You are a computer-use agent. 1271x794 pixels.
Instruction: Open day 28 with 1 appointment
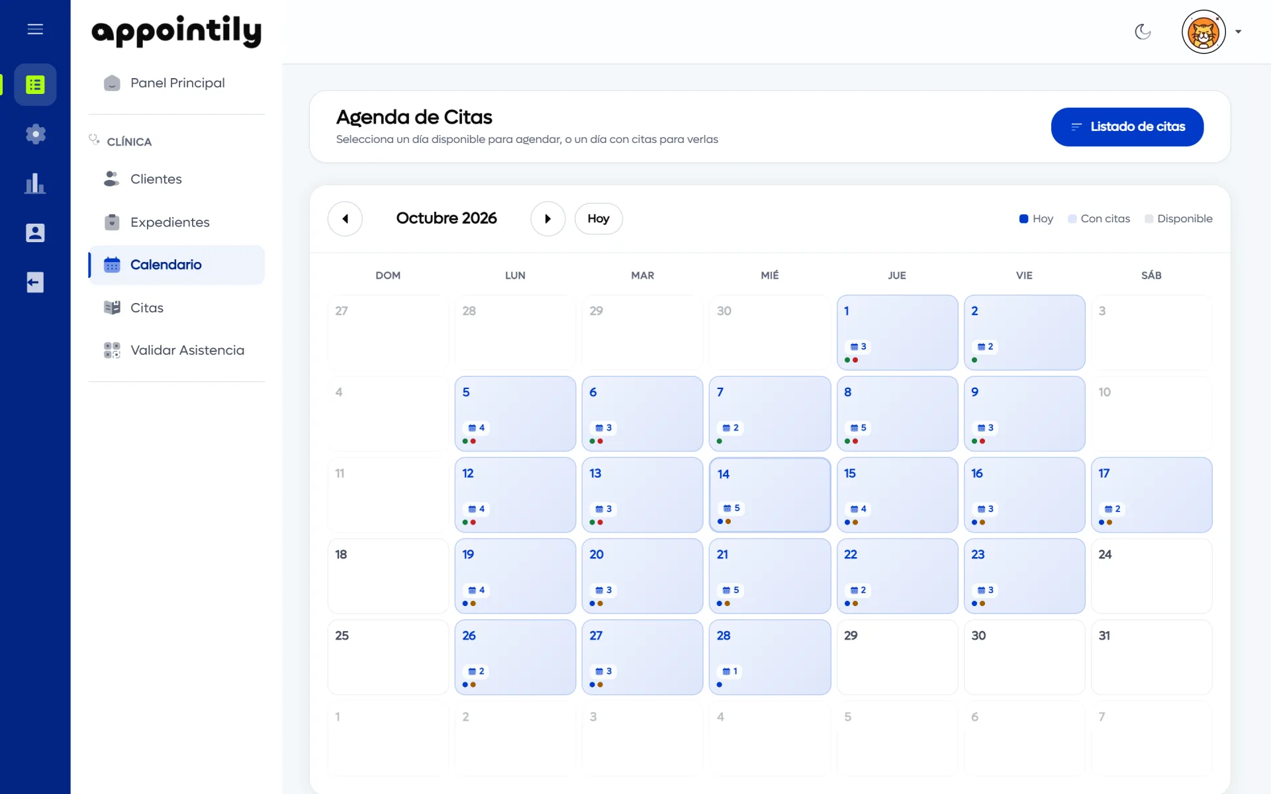tap(770, 657)
